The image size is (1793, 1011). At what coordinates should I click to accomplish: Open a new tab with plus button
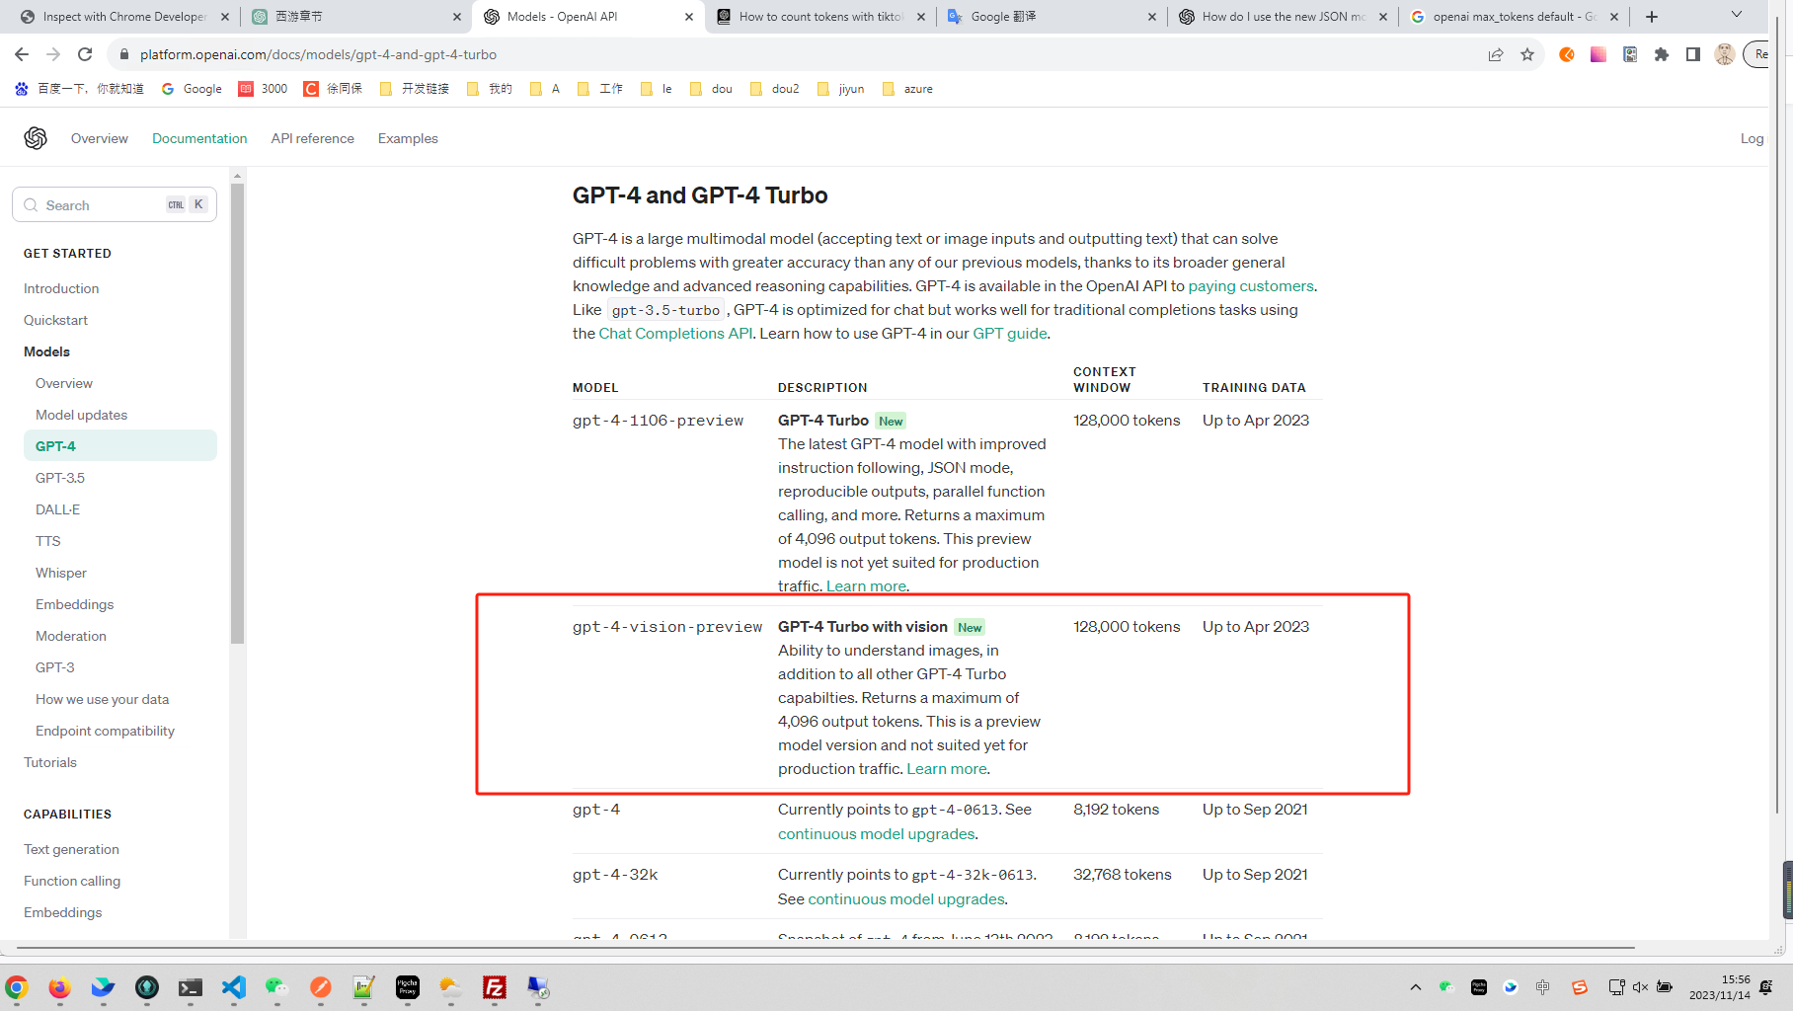tap(1652, 17)
